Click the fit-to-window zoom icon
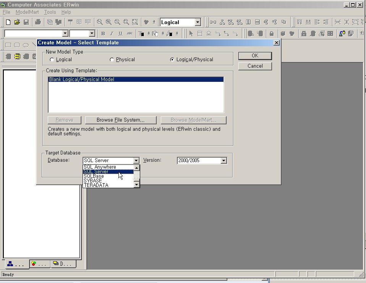Screen dimensions: 366x283 (x=135, y=22)
